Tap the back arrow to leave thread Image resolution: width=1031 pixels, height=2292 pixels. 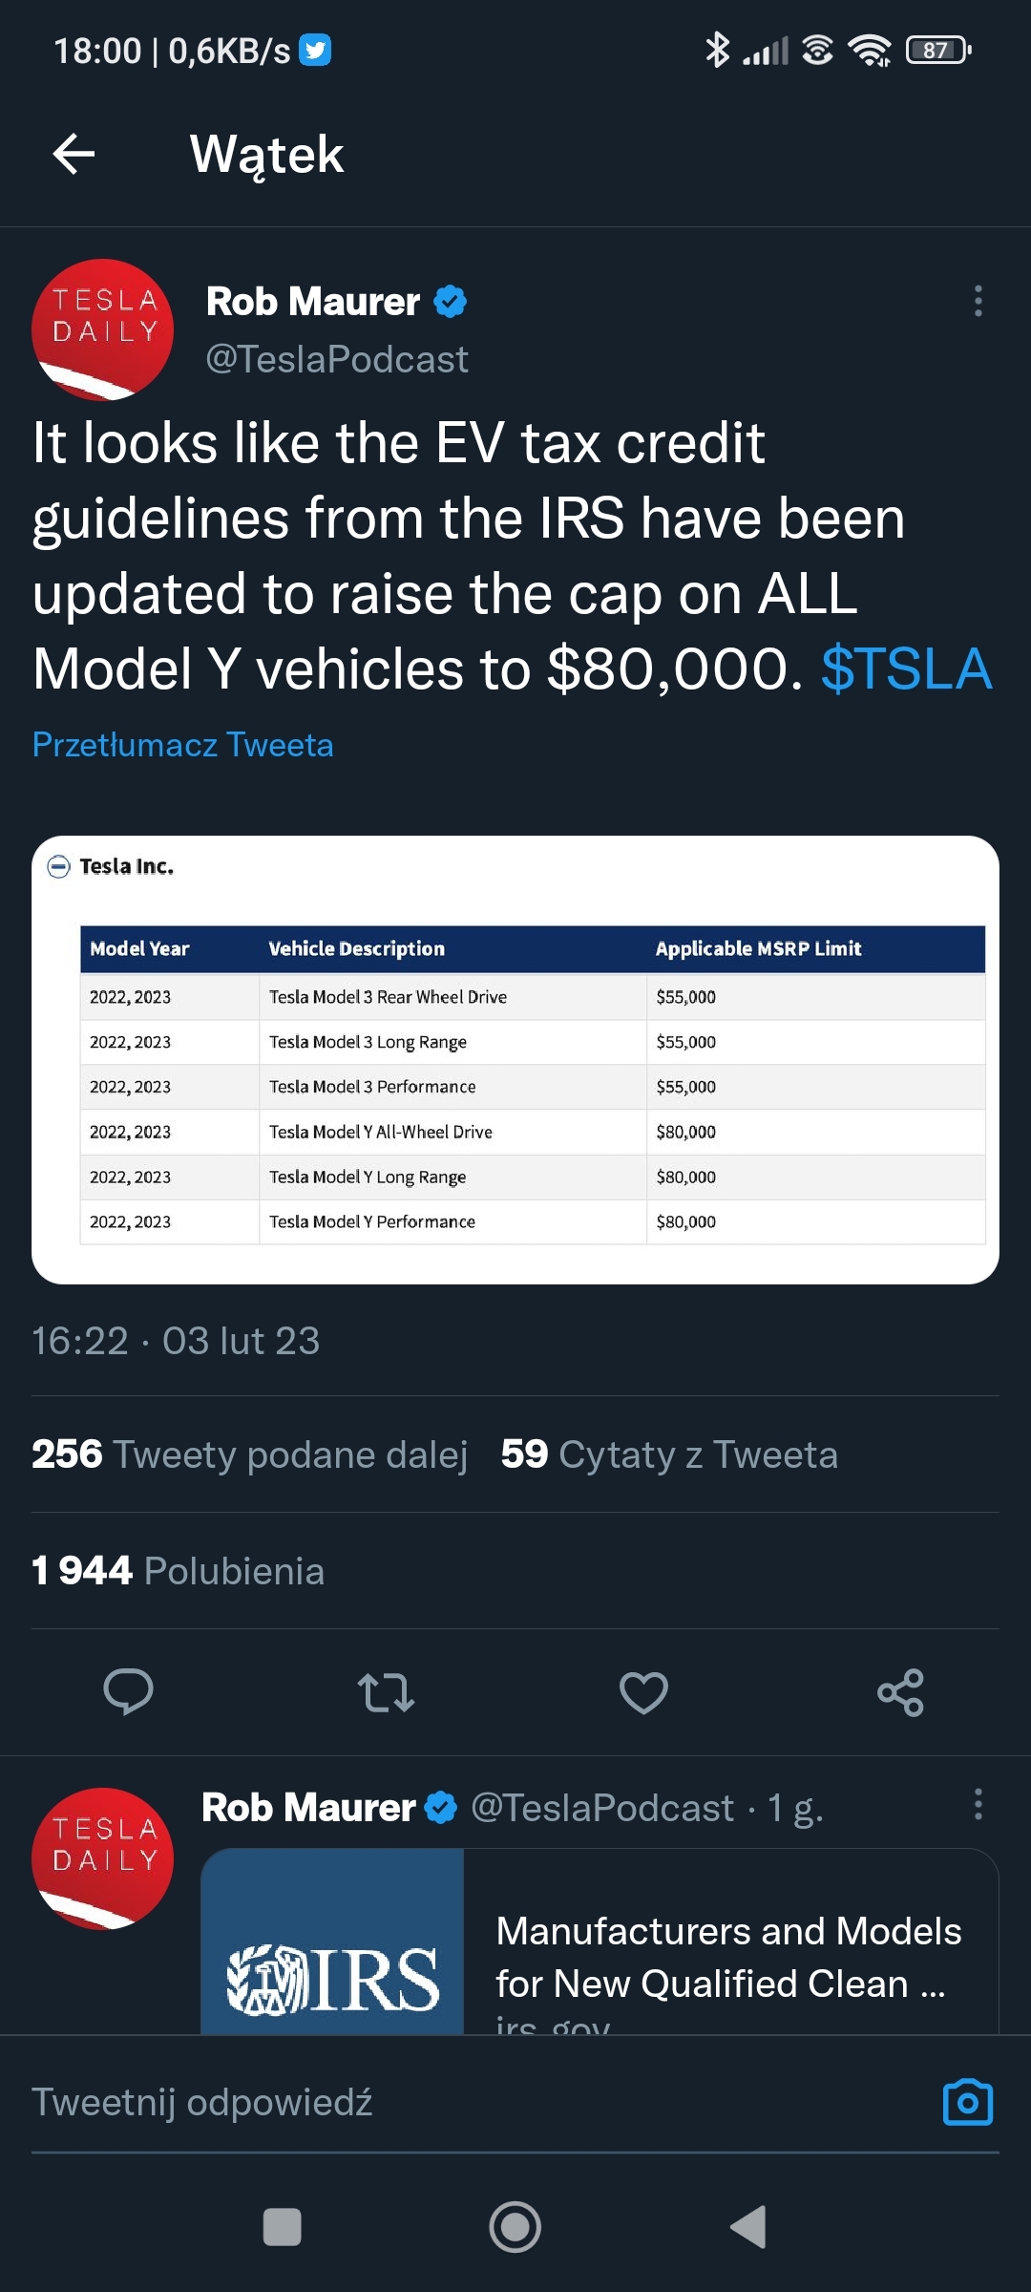click(74, 154)
